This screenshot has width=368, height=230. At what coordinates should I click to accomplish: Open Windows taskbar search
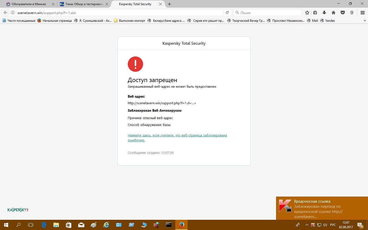point(18,225)
